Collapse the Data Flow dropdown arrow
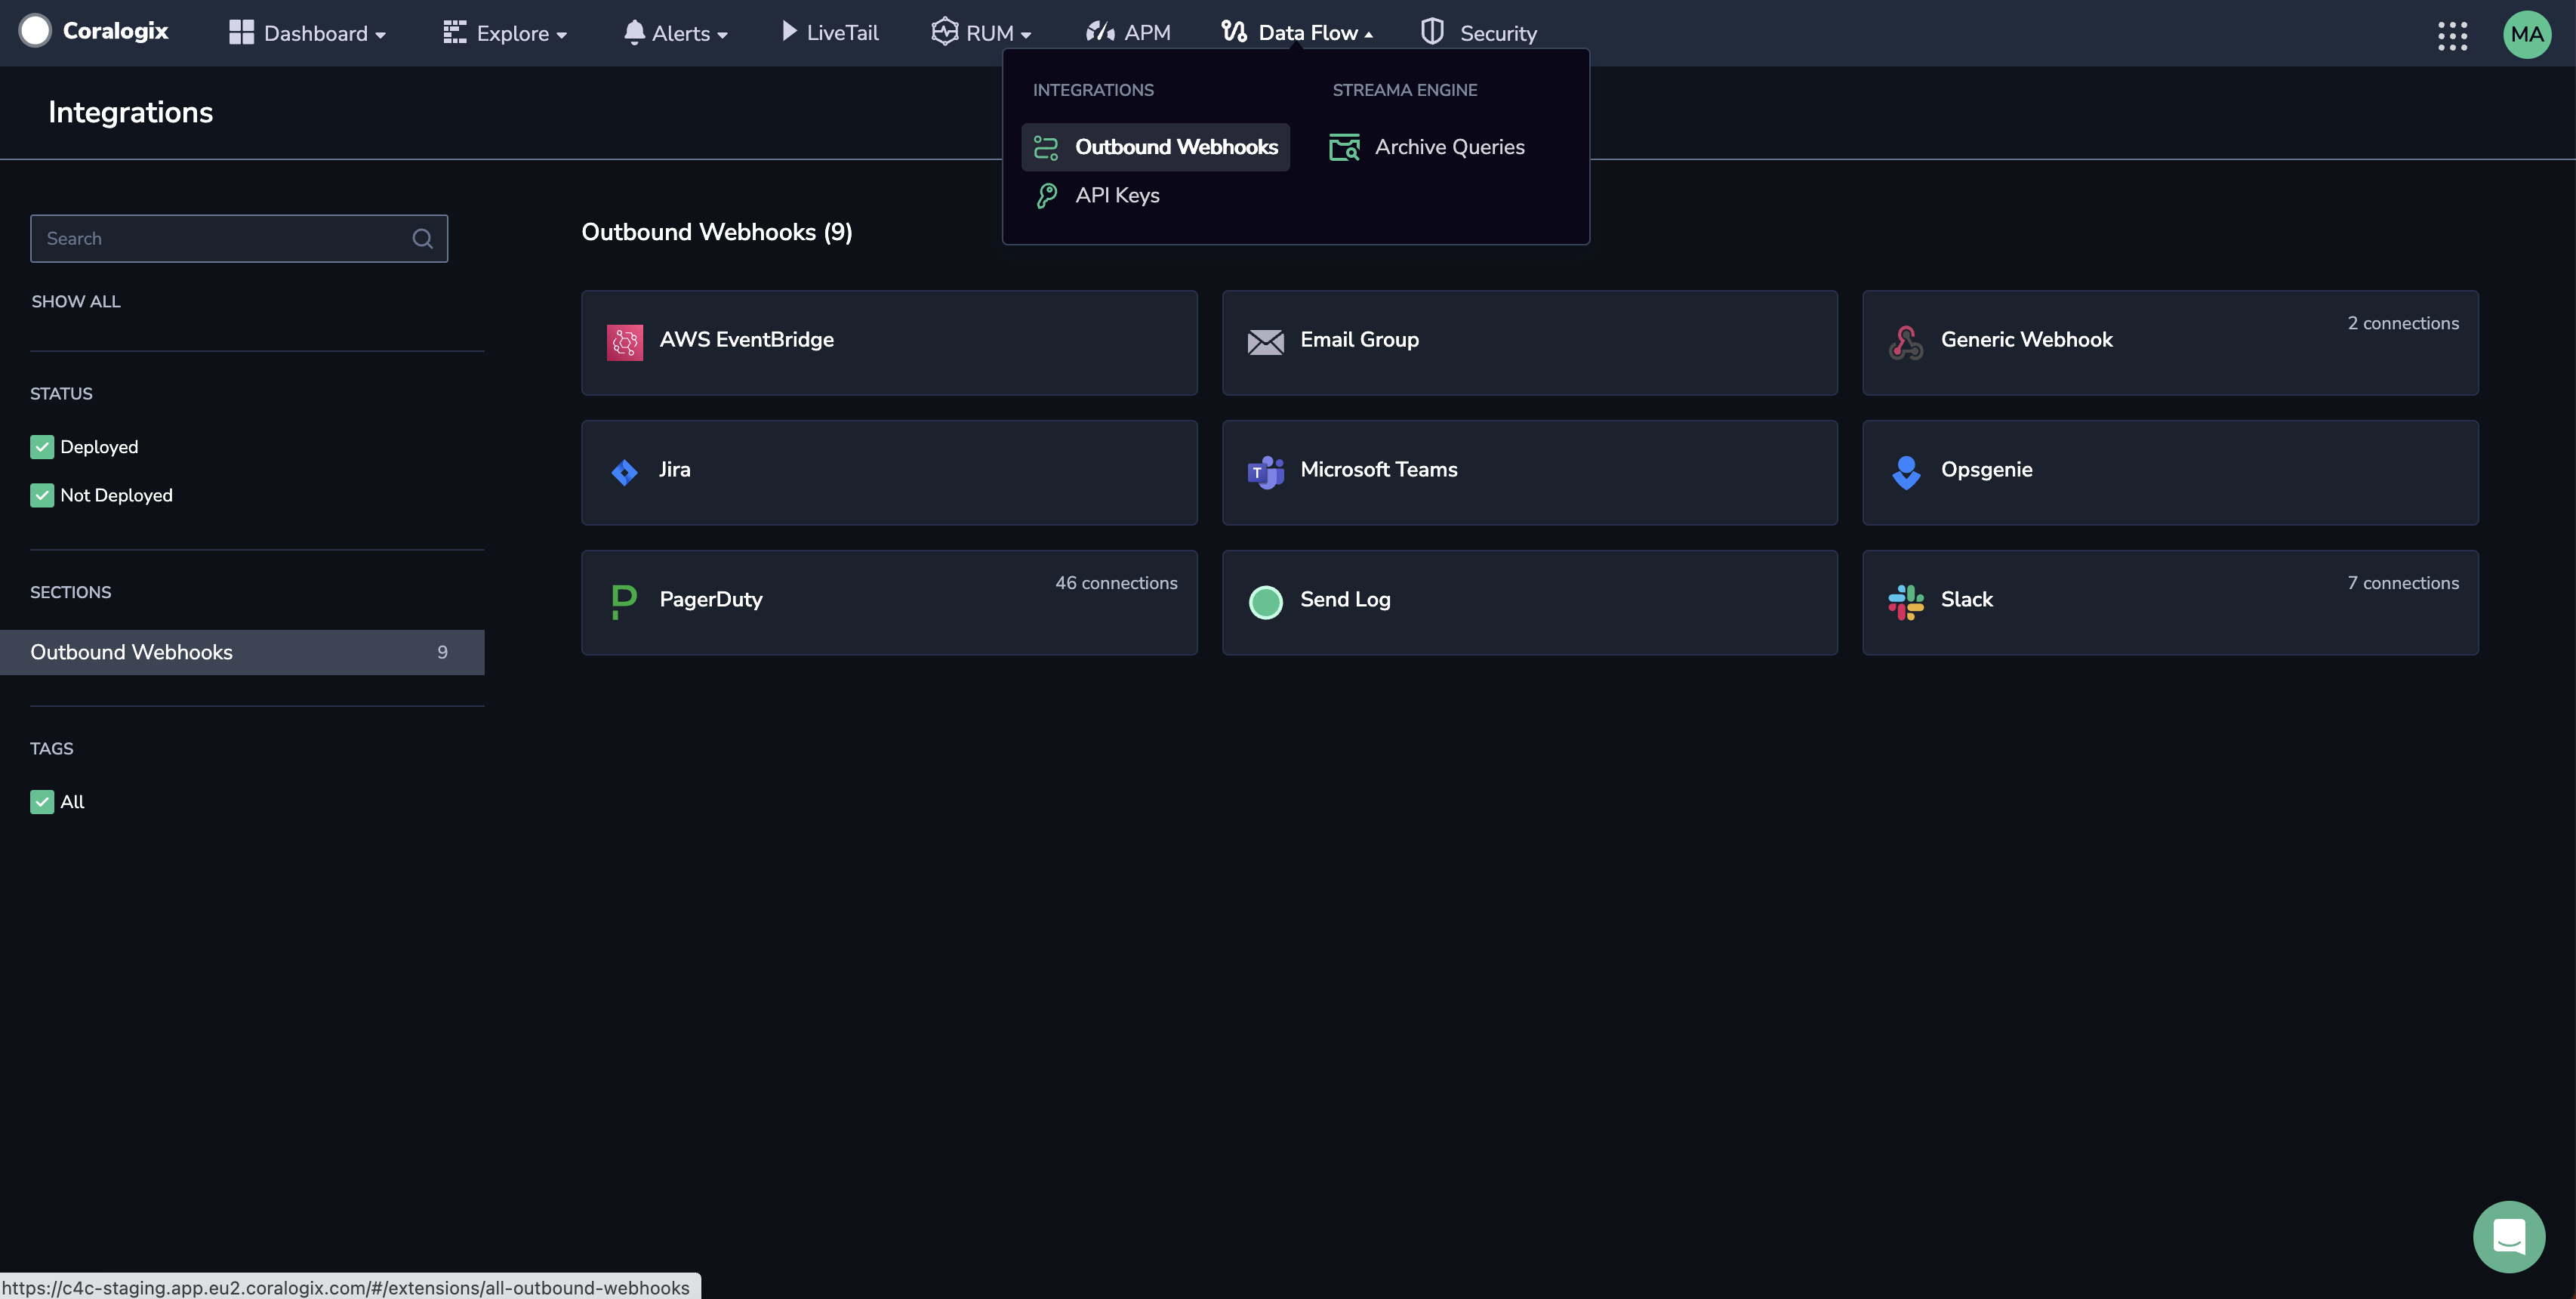The image size is (2576, 1299). 1368,35
